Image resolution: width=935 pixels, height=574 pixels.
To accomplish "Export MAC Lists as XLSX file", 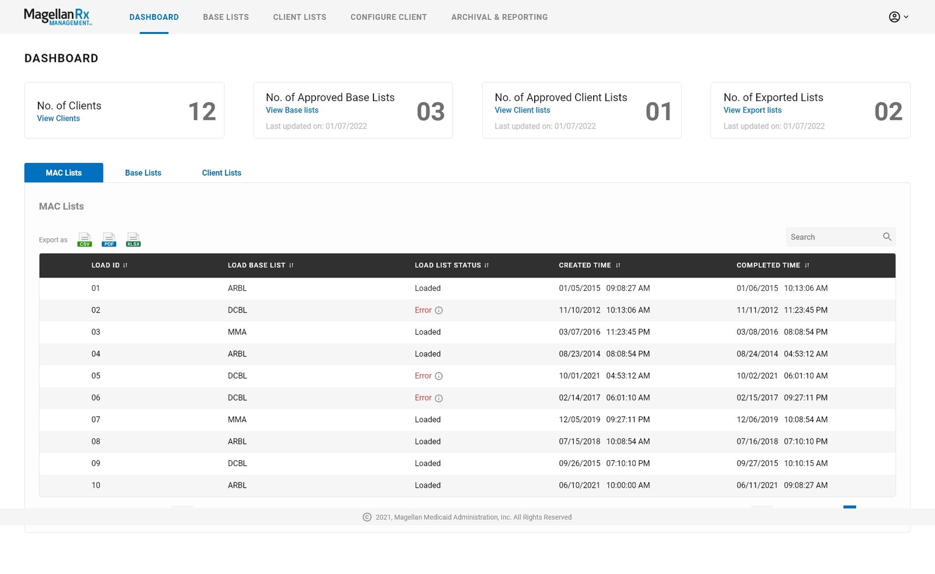I will 133,239.
